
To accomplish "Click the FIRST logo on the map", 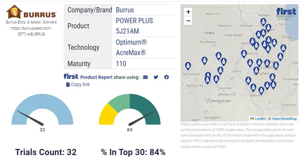I will [286, 12].
